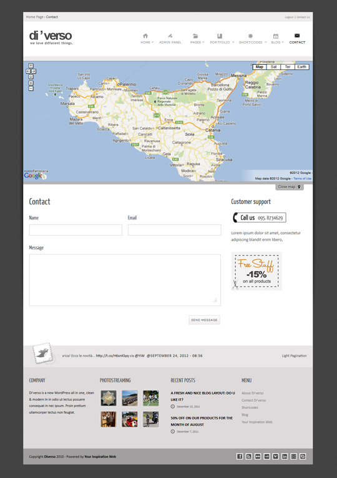Click the Flickr icon in footer
337x478 pixels.
pos(258,456)
